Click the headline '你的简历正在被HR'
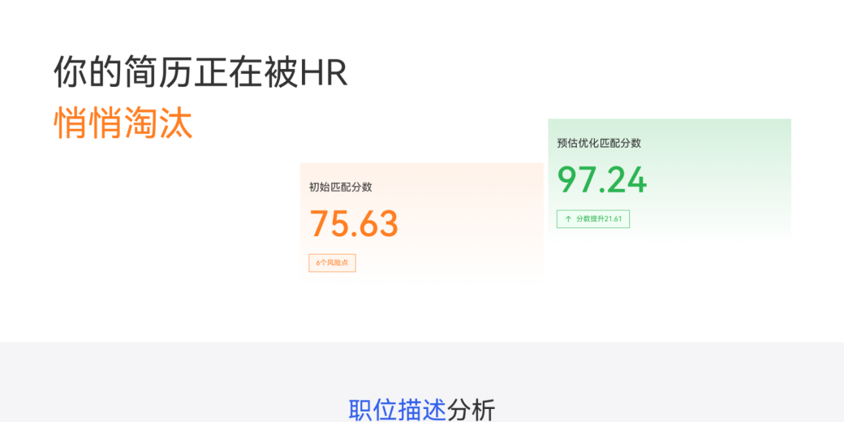The width and height of the screenshot is (844, 422). (x=200, y=71)
